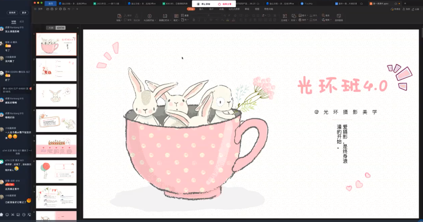Expand the Text Box dropdown arrow
Viewport: 423px width, 222px height.
click(288, 20)
